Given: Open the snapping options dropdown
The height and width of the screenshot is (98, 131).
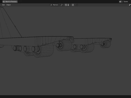Looking at the screenshot, I should click(x=69, y=5).
